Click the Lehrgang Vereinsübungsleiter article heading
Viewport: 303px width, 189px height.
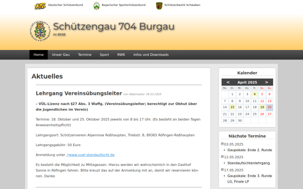point(79,93)
